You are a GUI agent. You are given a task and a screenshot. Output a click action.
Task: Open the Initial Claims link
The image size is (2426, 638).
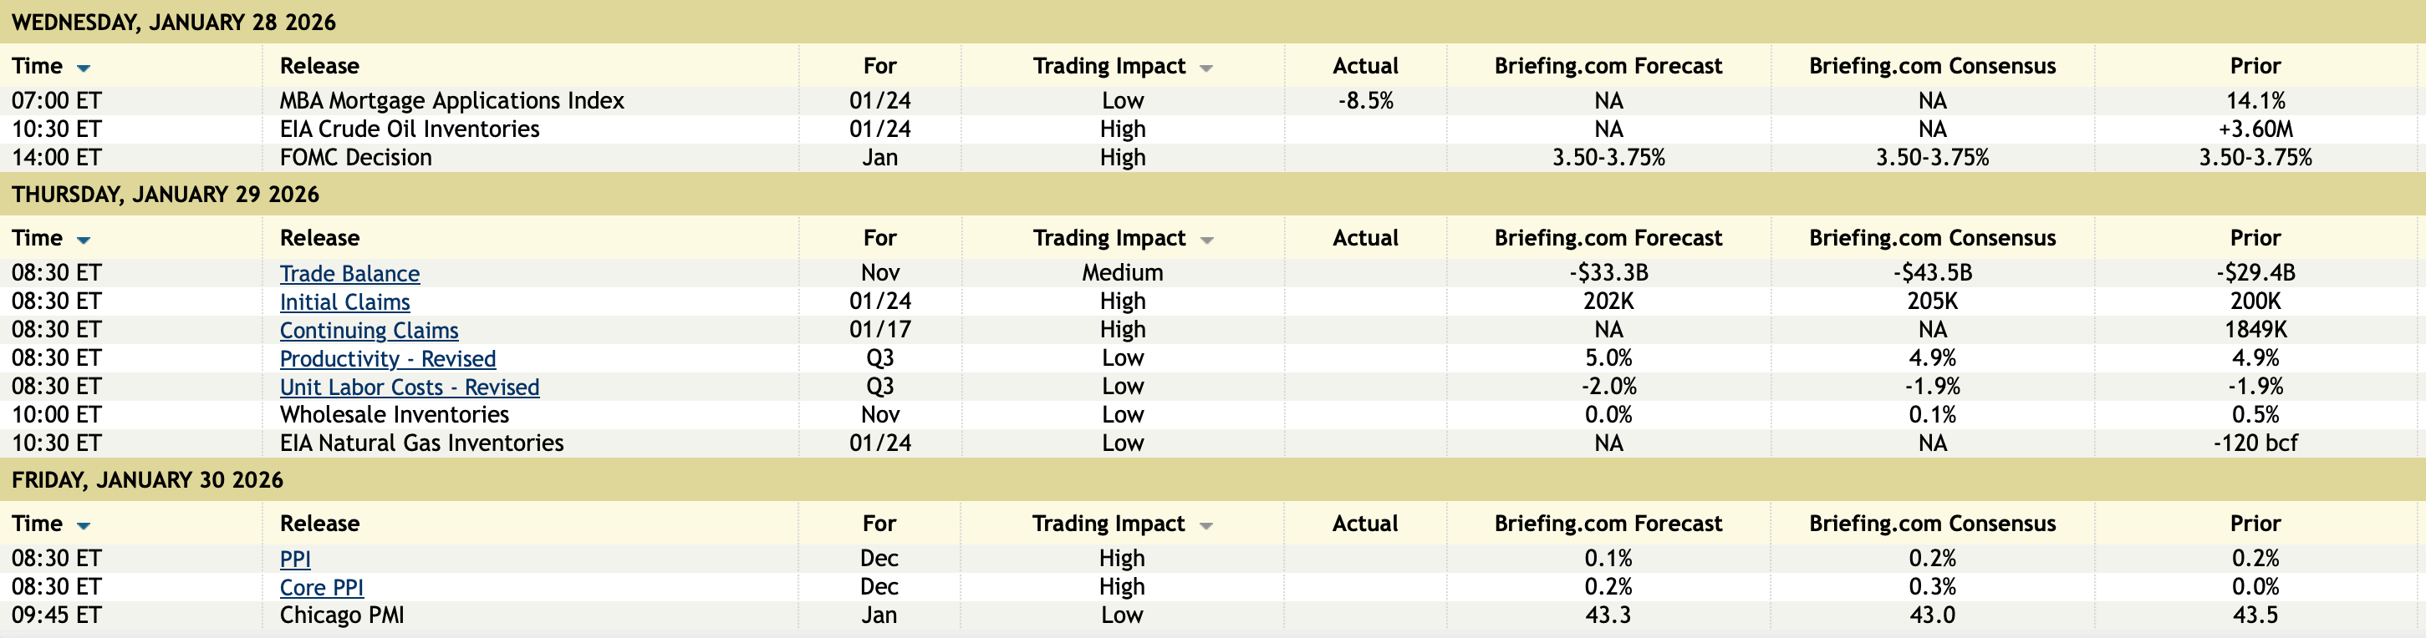(344, 302)
